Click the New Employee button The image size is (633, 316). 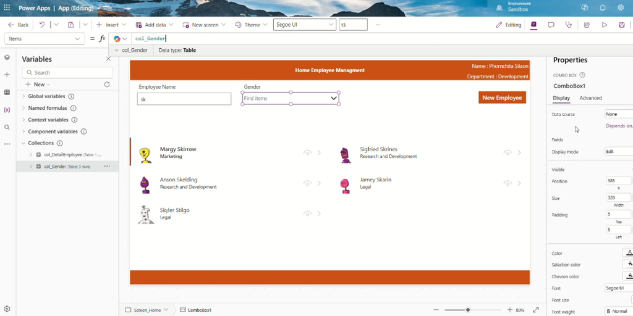pos(502,98)
